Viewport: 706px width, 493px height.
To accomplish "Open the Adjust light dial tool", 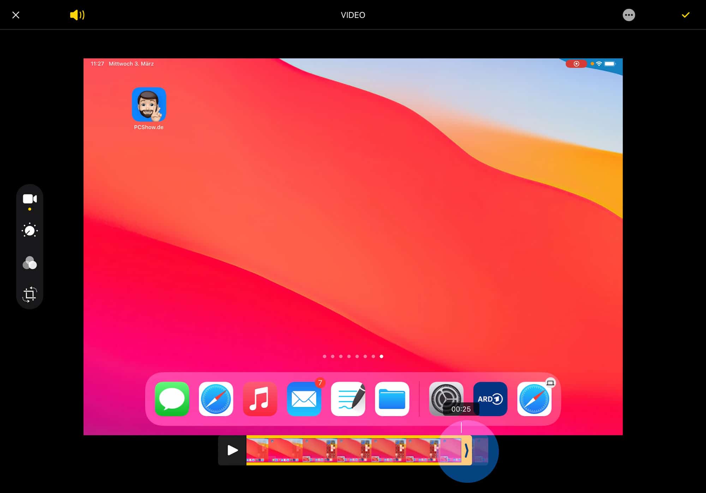I will [30, 230].
